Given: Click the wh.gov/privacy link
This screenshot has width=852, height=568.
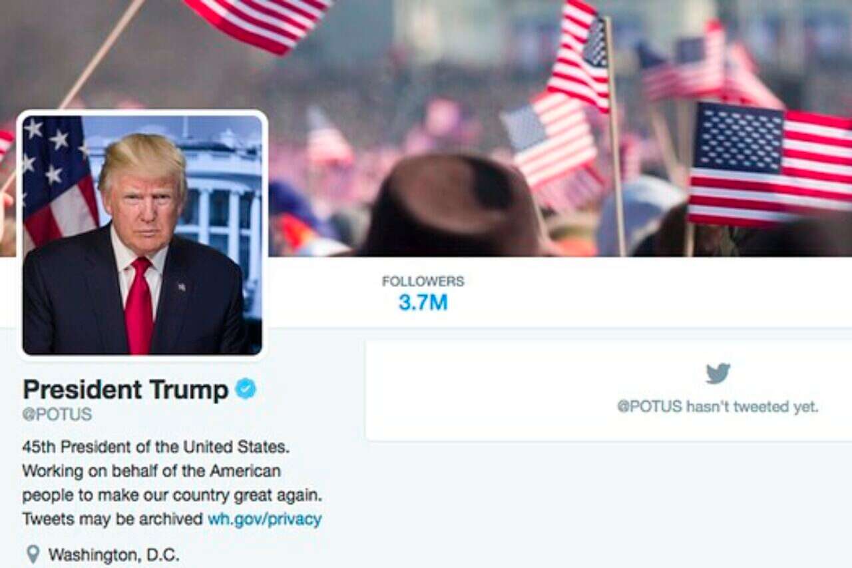Looking at the screenshot, I should click(x=264, y=519).
